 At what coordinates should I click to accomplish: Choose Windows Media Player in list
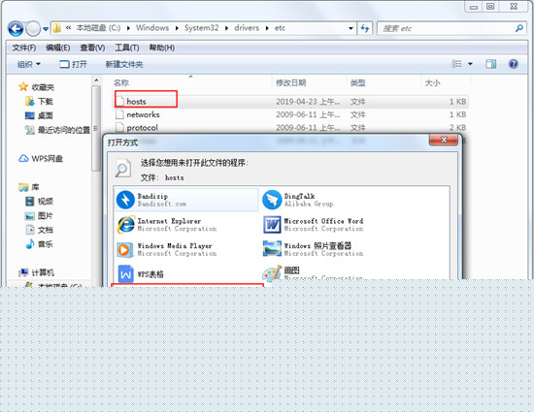[186, 249]
